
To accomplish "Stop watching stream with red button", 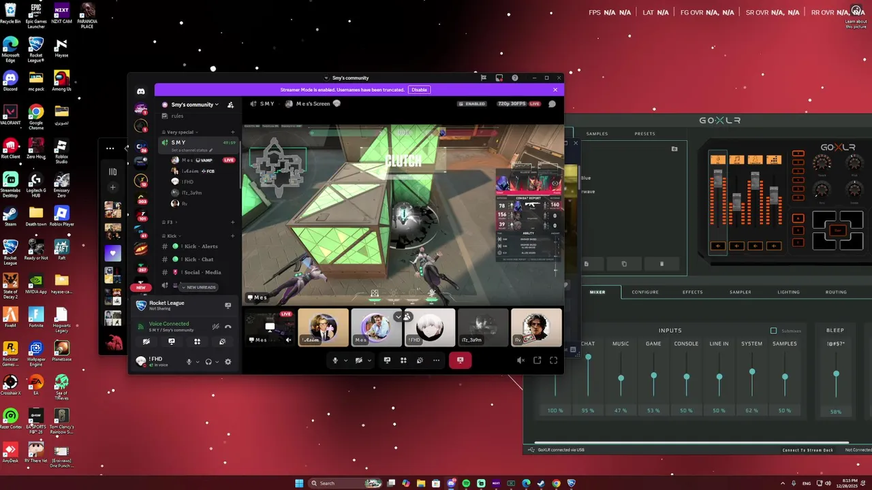I will tap(460, 360).
